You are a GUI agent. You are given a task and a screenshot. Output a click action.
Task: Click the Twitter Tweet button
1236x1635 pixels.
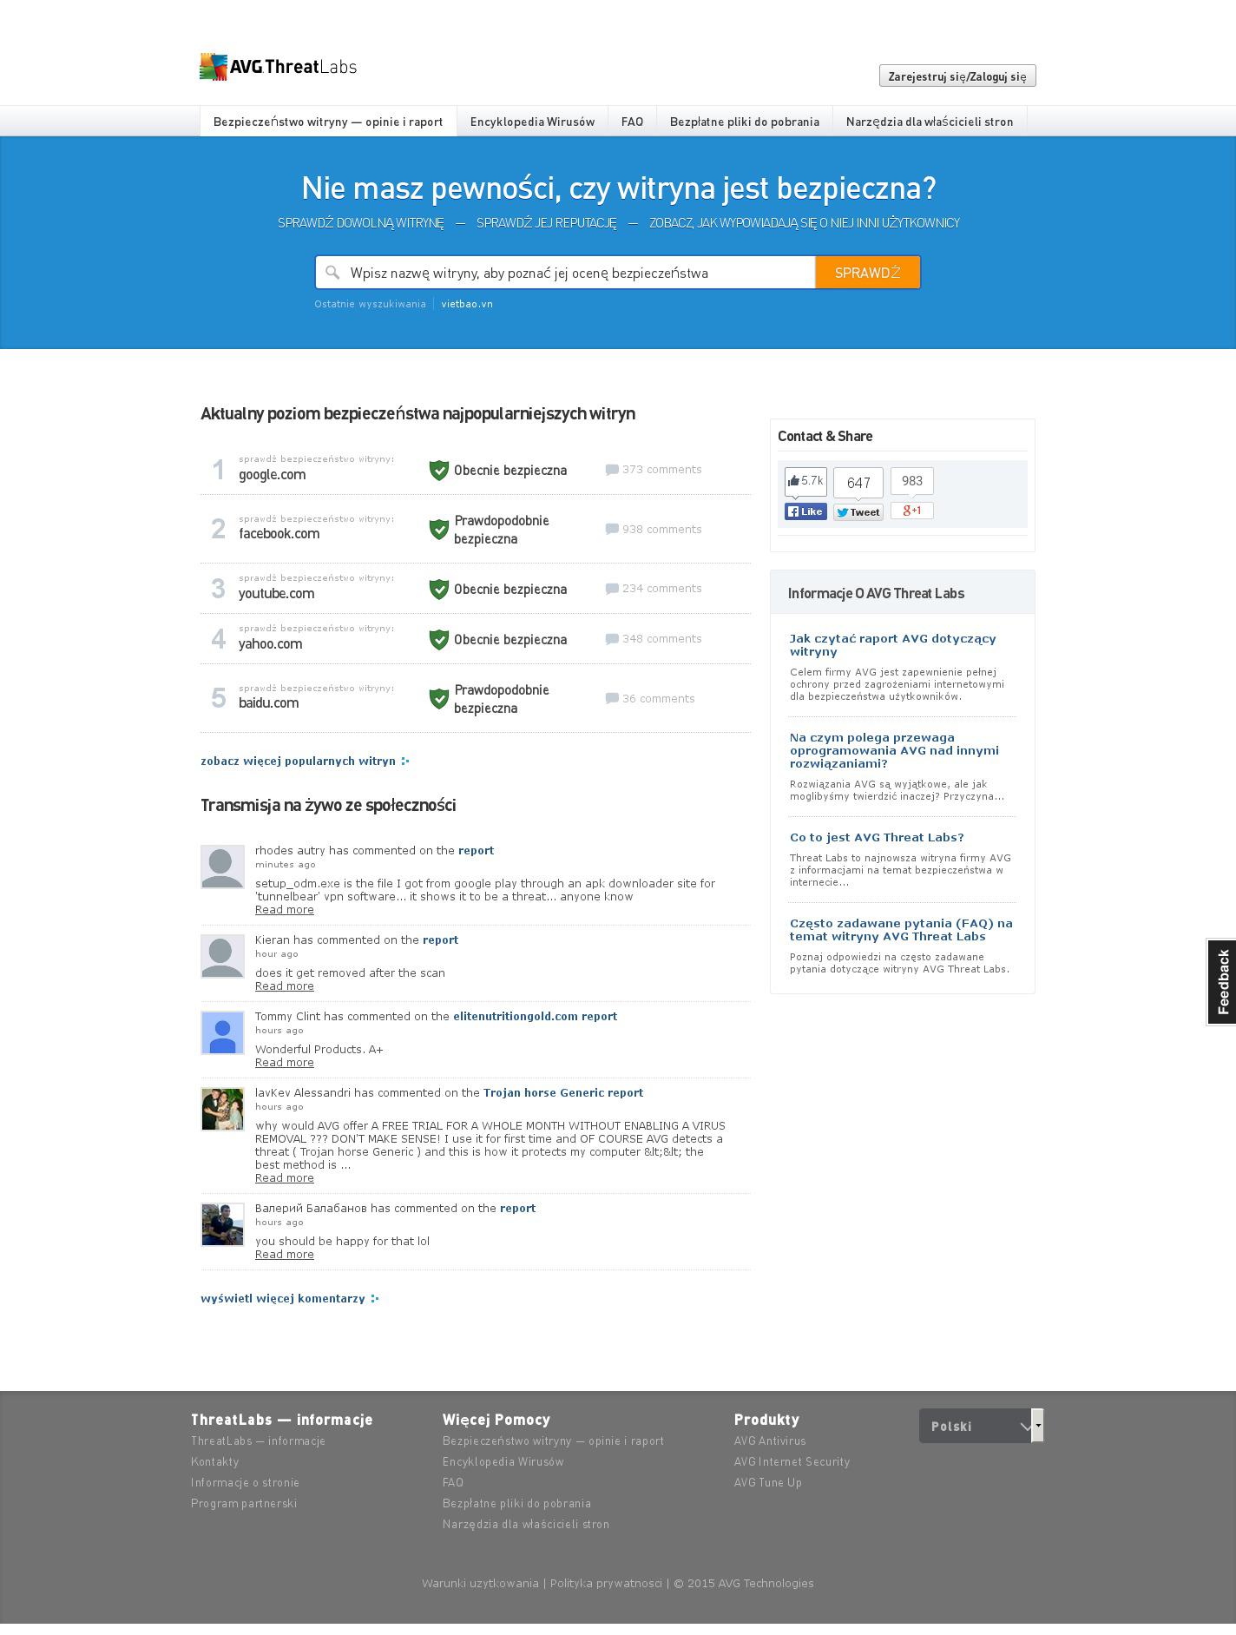click(x=858, y=512)
